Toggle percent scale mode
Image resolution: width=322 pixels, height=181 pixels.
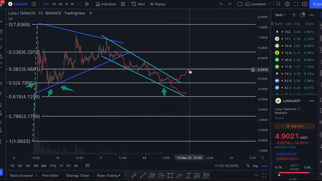(248, 166)
